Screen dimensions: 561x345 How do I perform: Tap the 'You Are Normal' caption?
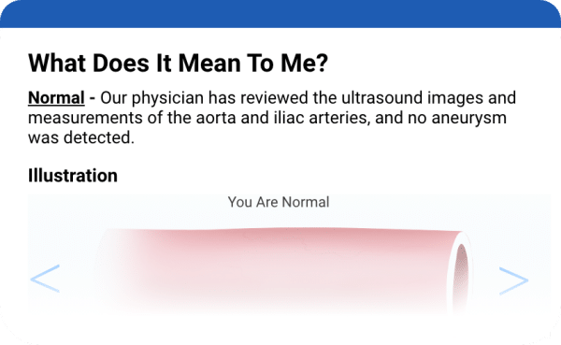click(279, 202)
